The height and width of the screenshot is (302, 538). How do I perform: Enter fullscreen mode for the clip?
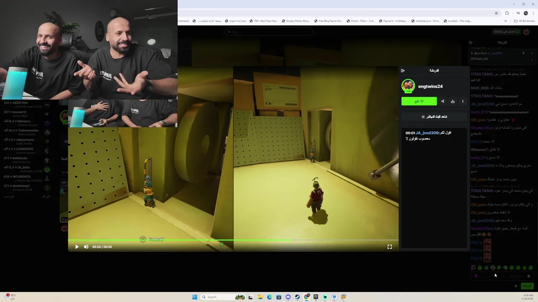click(x=390, y=247)
